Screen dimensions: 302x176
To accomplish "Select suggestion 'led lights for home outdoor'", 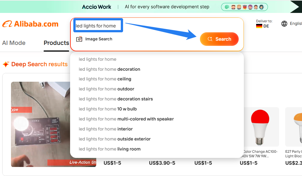I will pos(107,89).
